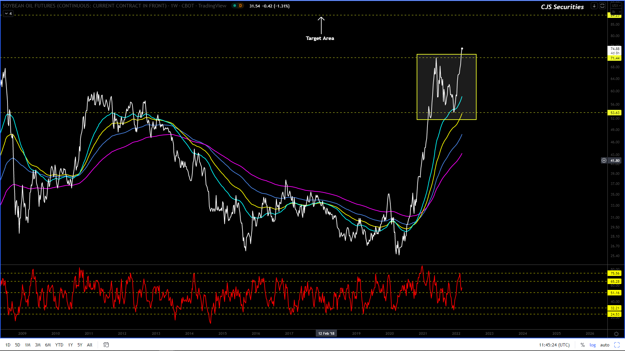Viewport: 625px width, 351px height.
Task: Click the 5Y range button
Action: pyautogui.click(x=80, y=345)
